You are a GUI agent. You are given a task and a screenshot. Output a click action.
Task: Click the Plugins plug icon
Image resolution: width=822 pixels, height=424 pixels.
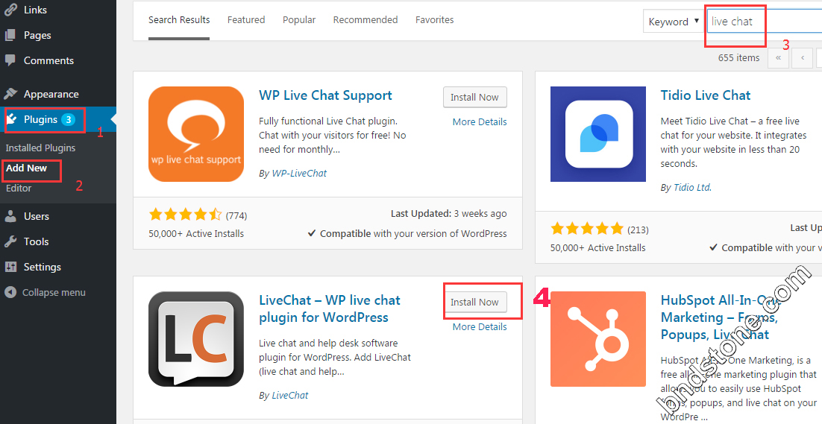point(11,119)
